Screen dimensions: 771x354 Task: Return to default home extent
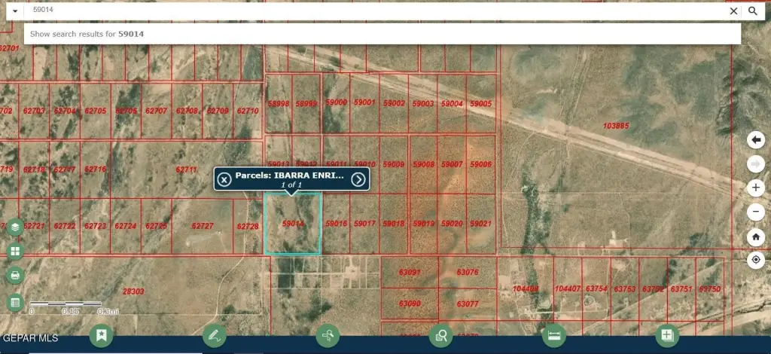[x=757, y=237]
